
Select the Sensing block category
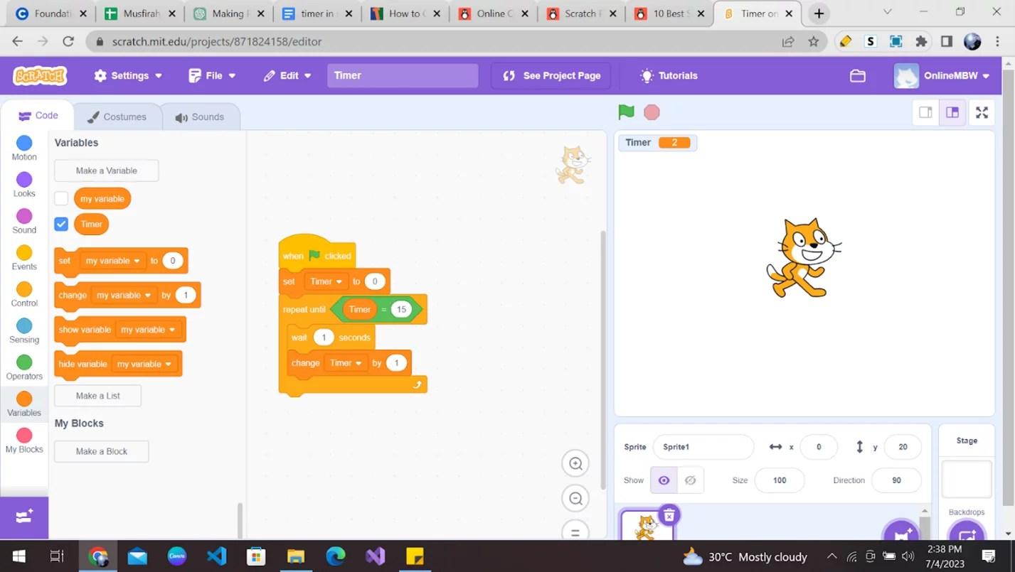(x=23, y=329)
